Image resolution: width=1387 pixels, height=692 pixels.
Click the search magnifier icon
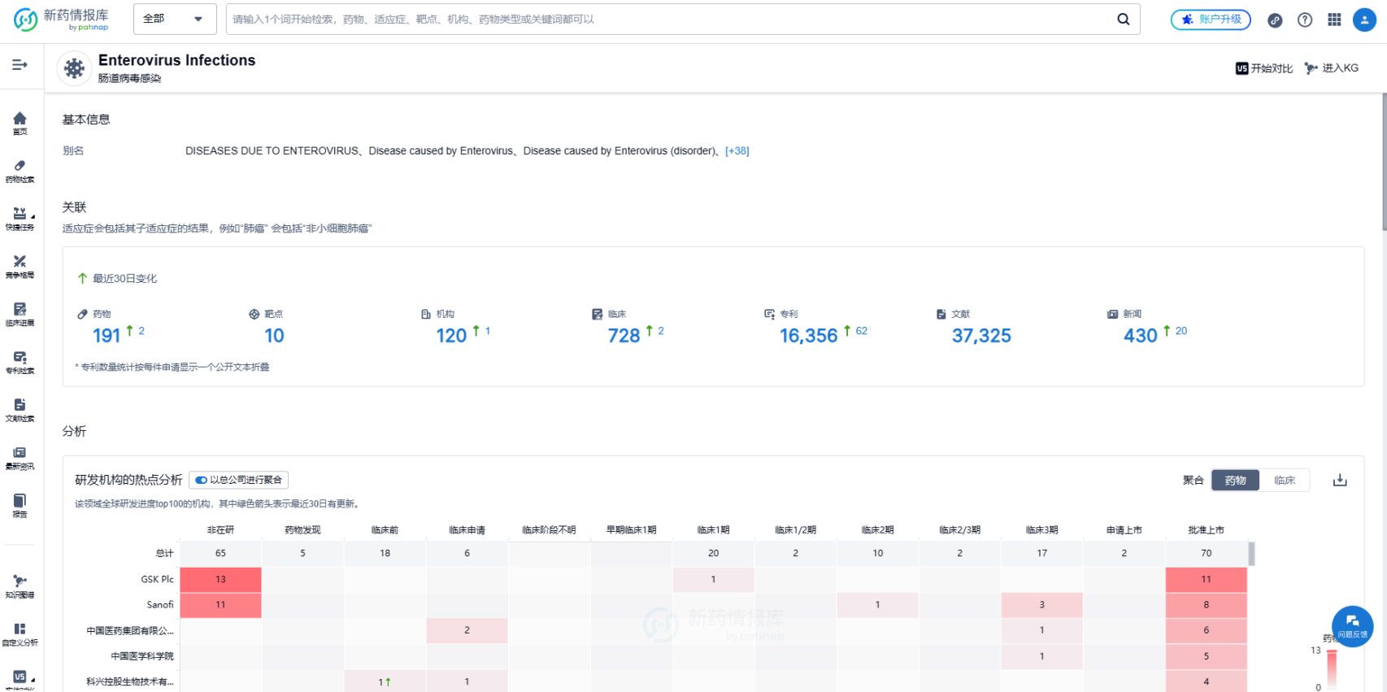[x=1123, y=20]
